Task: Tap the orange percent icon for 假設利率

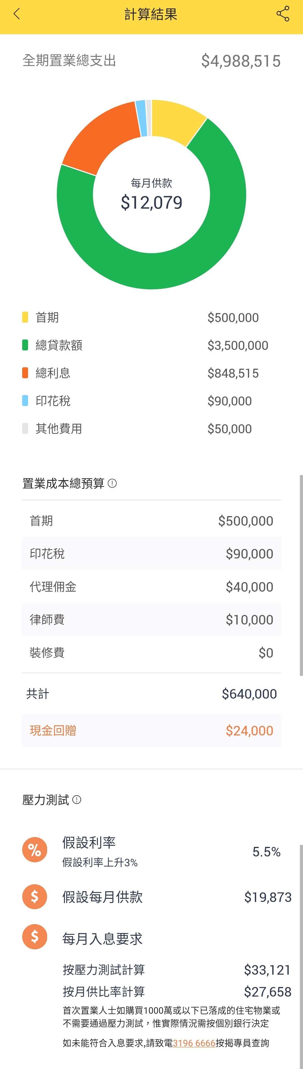Action: tap(35, 849)
